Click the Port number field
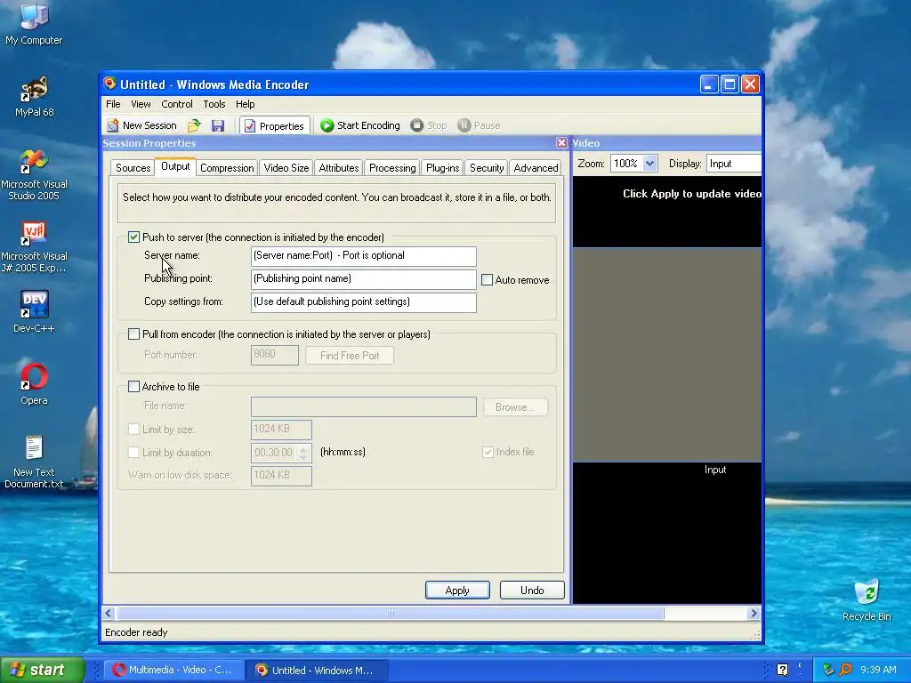 pyautogui.click(x=275, y=355)
